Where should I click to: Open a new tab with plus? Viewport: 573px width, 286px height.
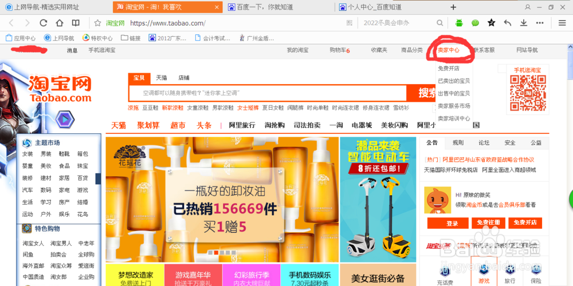point(453,7)
